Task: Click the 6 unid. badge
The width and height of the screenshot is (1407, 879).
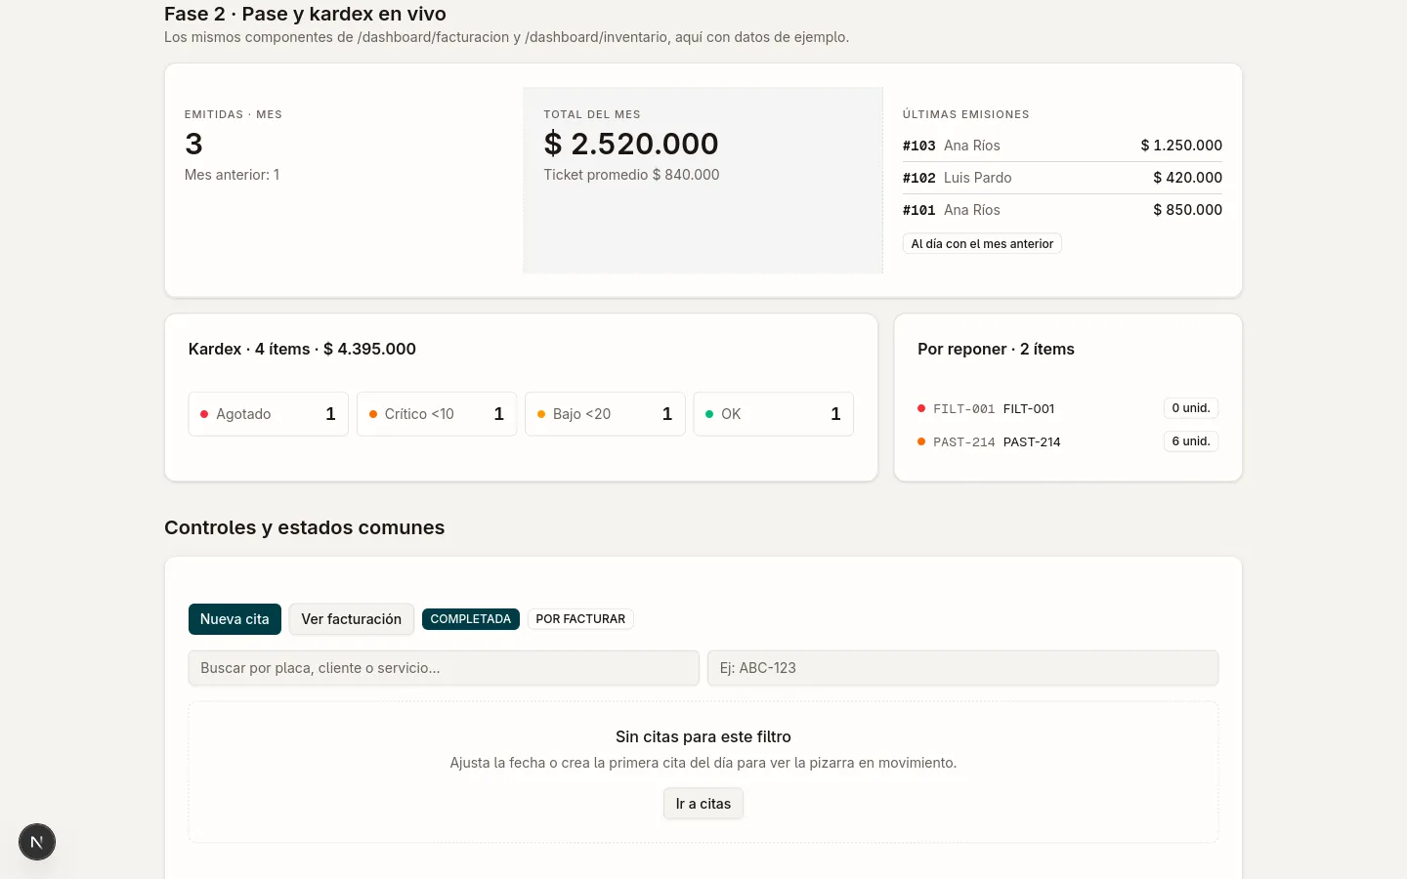Action: [x=1191, y=441]
